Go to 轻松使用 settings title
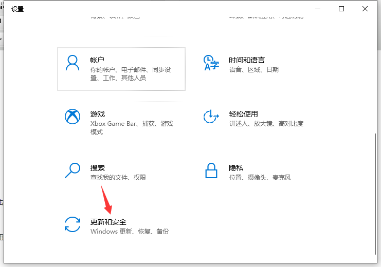The width and height of the screenshot is (381, 267). pyautogui.click(x=243, y=114)
